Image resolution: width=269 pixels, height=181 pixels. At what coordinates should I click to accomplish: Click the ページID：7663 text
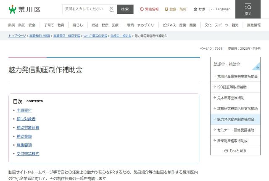211,48
